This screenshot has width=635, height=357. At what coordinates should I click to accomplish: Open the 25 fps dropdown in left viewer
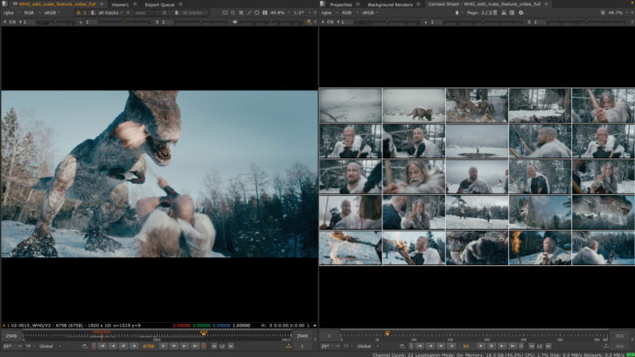(x=12, y=346)
